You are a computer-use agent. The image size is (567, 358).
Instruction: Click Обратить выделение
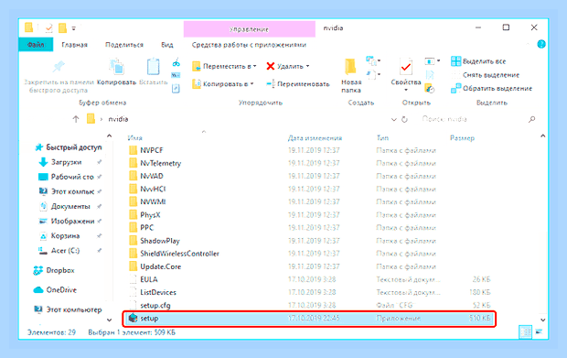tap(492, 88)
